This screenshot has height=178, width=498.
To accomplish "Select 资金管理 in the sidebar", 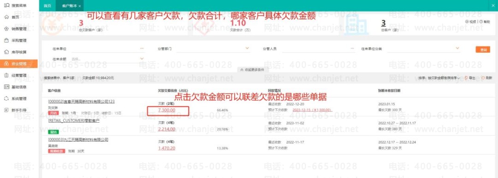I will pos(19,64).
